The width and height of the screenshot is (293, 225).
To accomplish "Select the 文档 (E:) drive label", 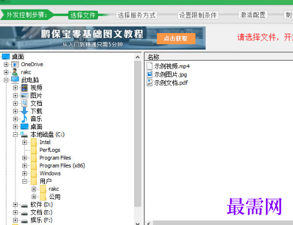I will [41, 213].
